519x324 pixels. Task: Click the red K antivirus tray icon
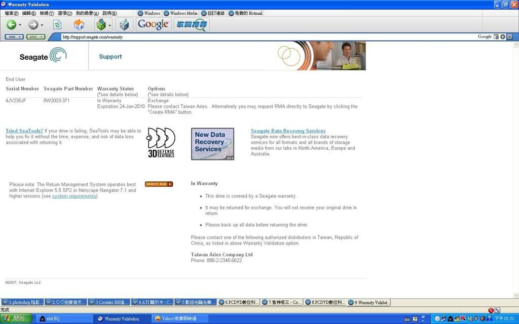point(463,319)
